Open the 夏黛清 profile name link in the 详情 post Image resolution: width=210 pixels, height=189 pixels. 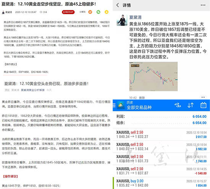(135, 17)
